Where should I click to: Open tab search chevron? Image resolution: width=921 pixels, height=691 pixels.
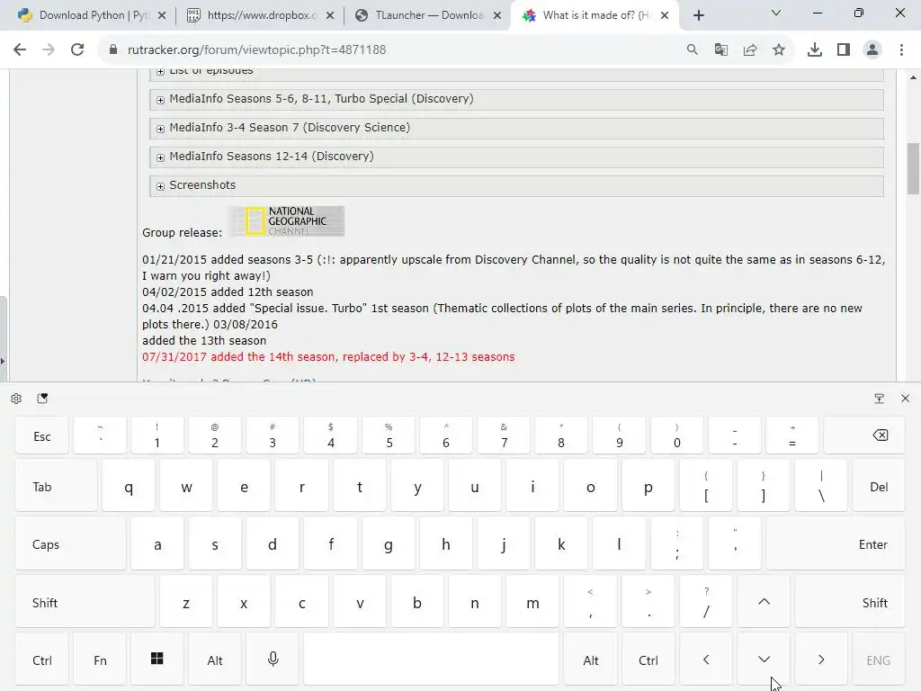[x=776, y=13]
